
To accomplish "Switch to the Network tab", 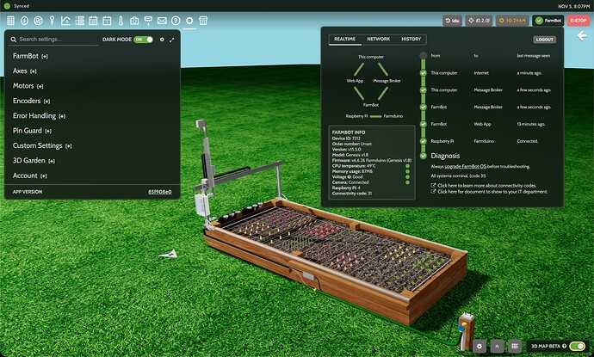I will pyautogui.click(x=378, y=39).
